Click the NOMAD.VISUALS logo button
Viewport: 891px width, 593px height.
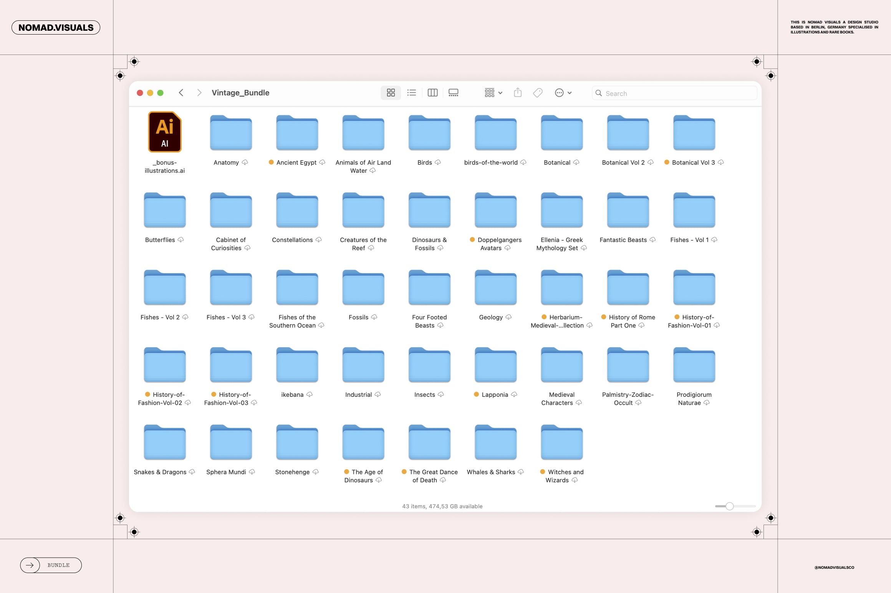click(x=56, y=28)
